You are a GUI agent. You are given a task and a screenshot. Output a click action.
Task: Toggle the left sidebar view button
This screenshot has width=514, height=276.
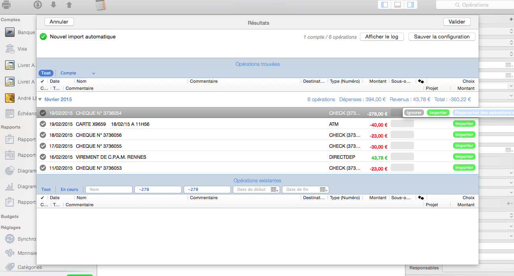pos(385,5)
